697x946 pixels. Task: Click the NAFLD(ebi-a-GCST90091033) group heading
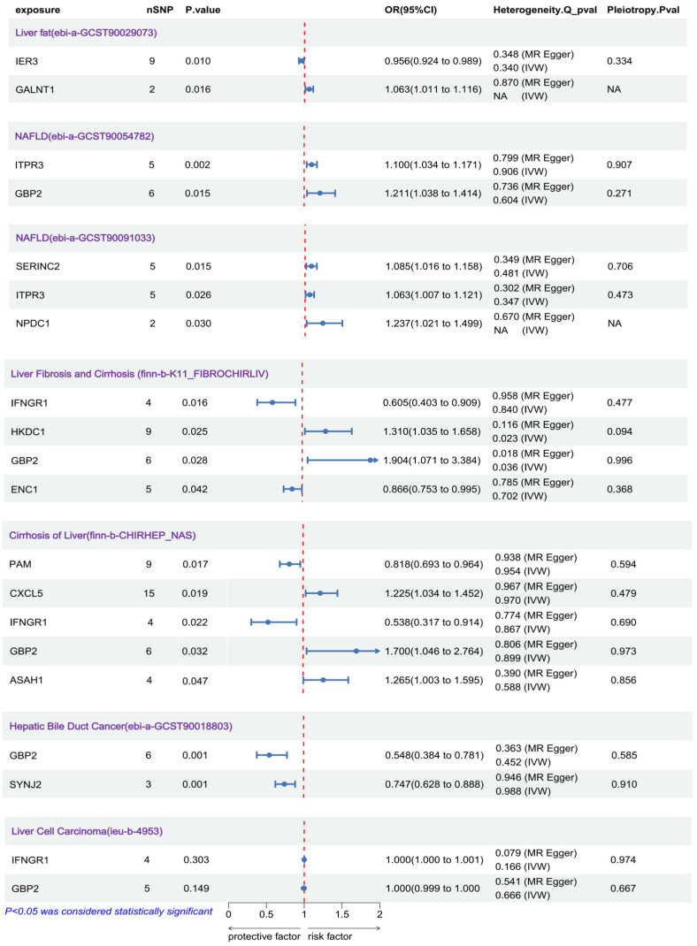coord(85,238)
